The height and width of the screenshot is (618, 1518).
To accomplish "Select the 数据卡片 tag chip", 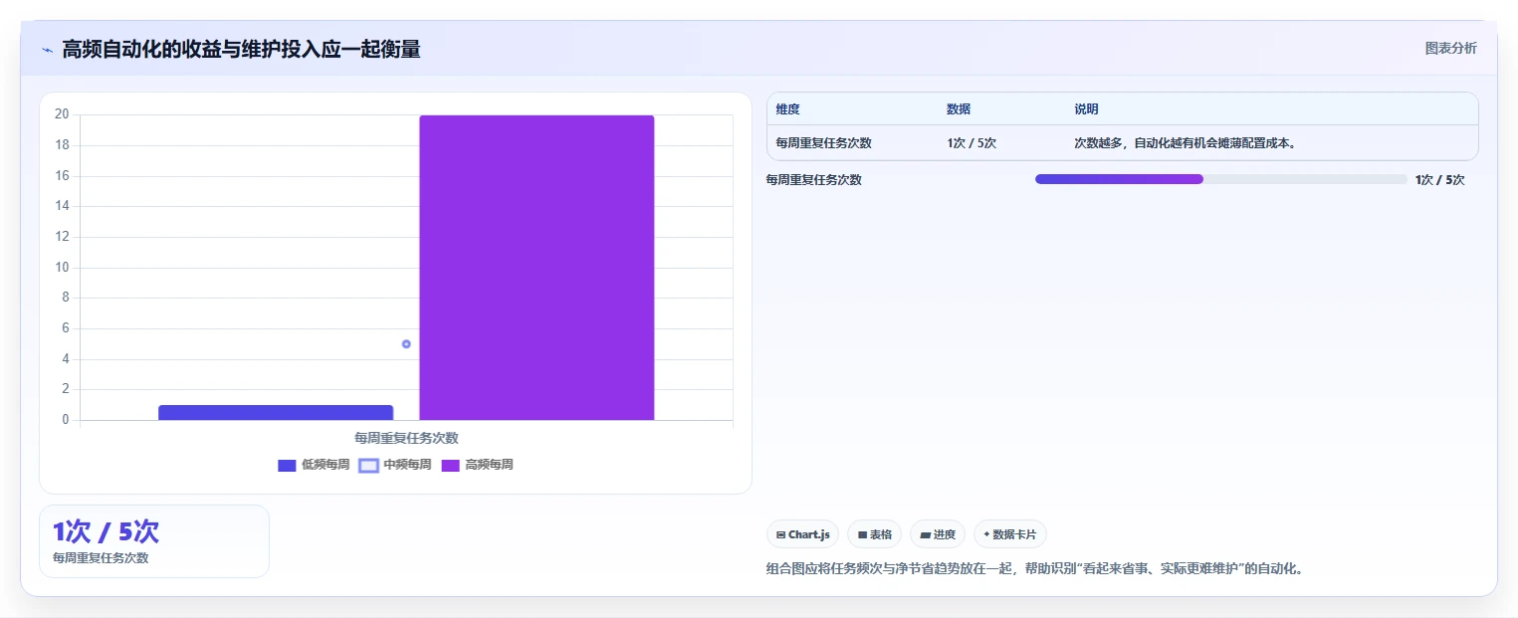I will click(1010, 534).
